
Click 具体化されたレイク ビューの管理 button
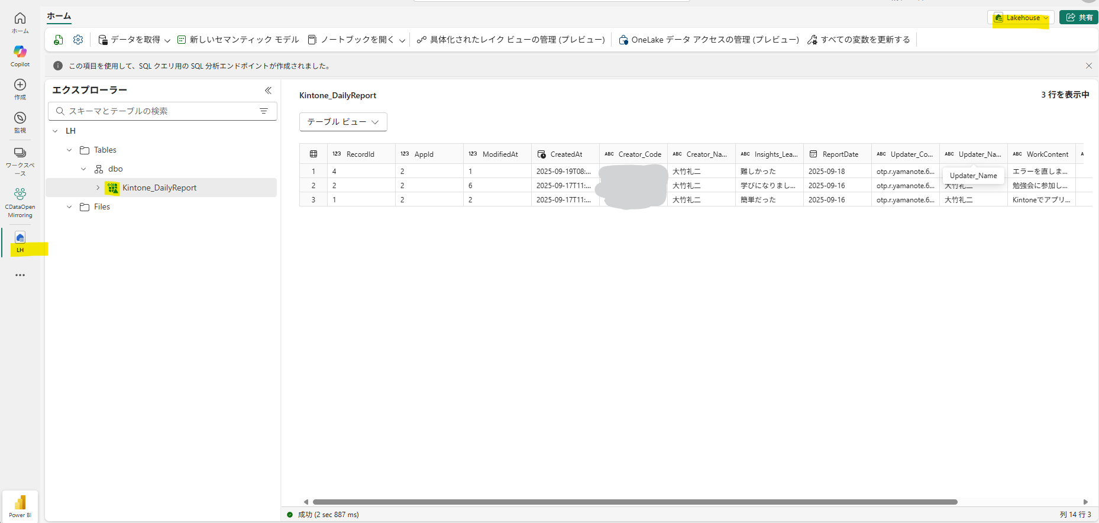point(511,40)
